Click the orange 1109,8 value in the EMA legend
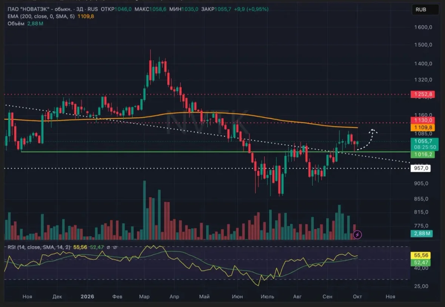The image size is (445, 307). coord(86,17)
